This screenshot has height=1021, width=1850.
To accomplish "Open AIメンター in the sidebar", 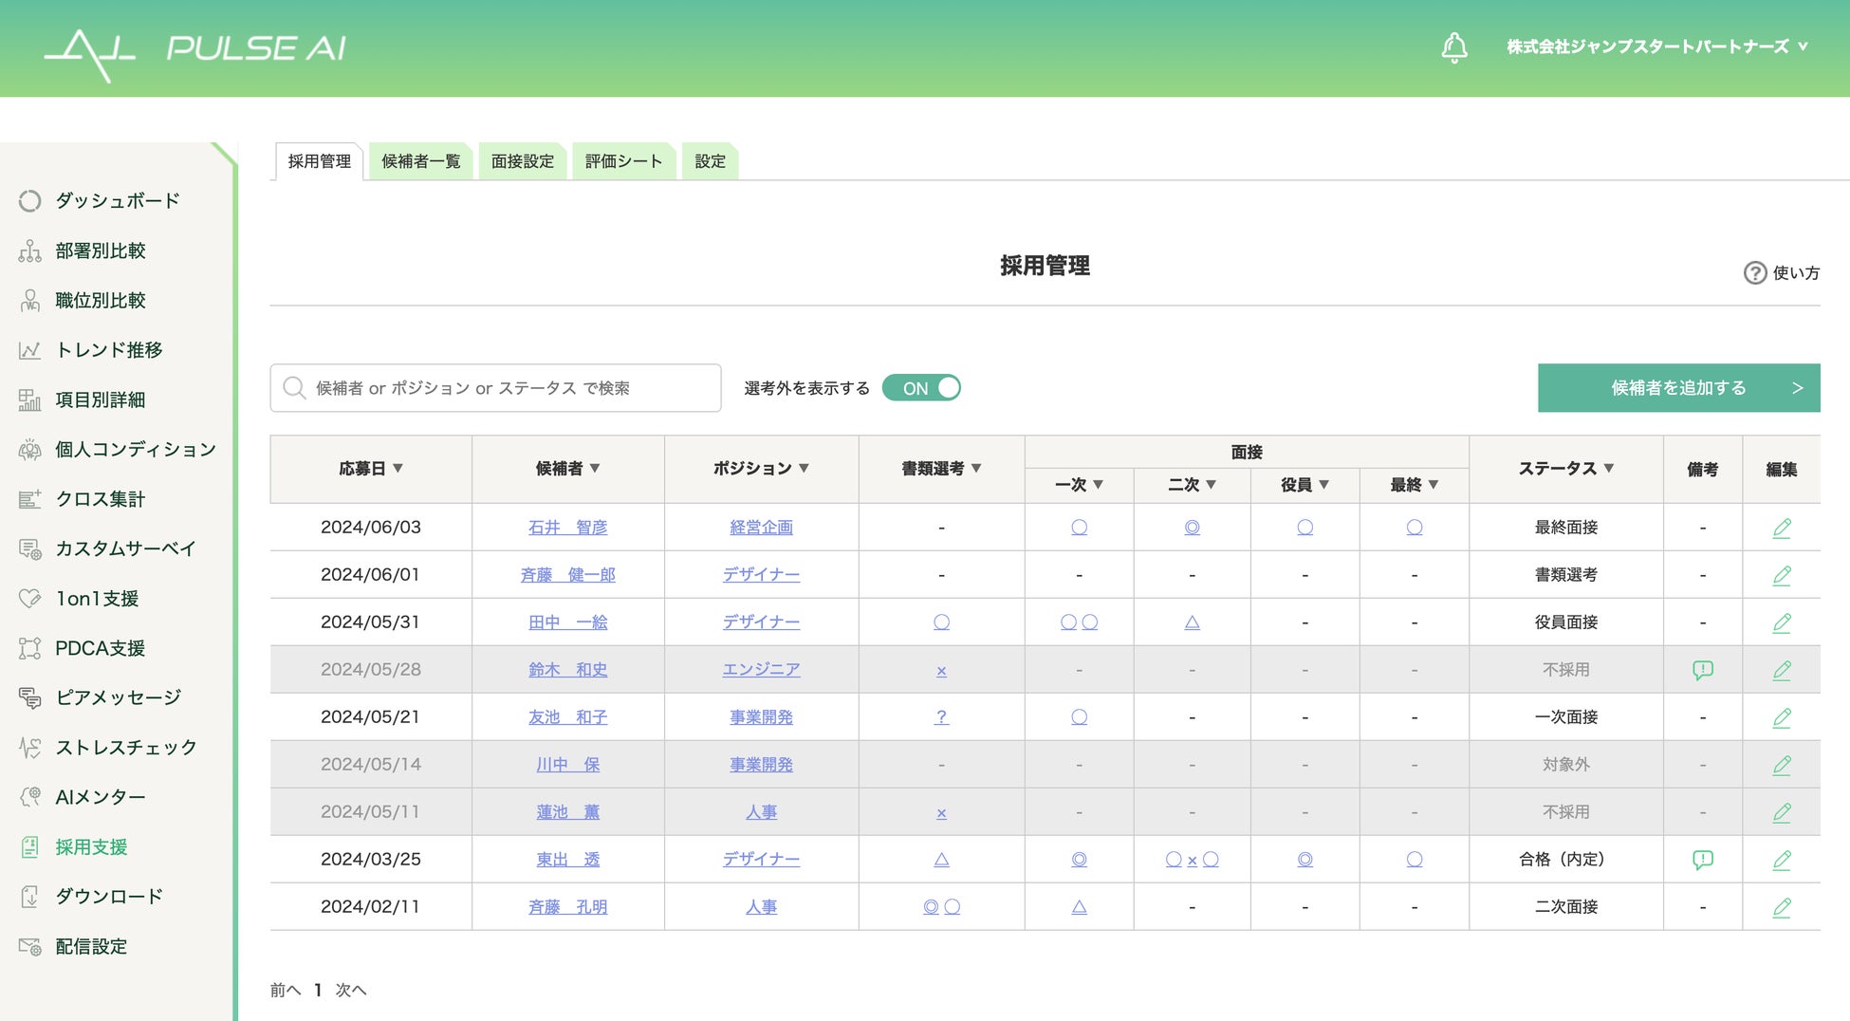I will click(100, 797).
